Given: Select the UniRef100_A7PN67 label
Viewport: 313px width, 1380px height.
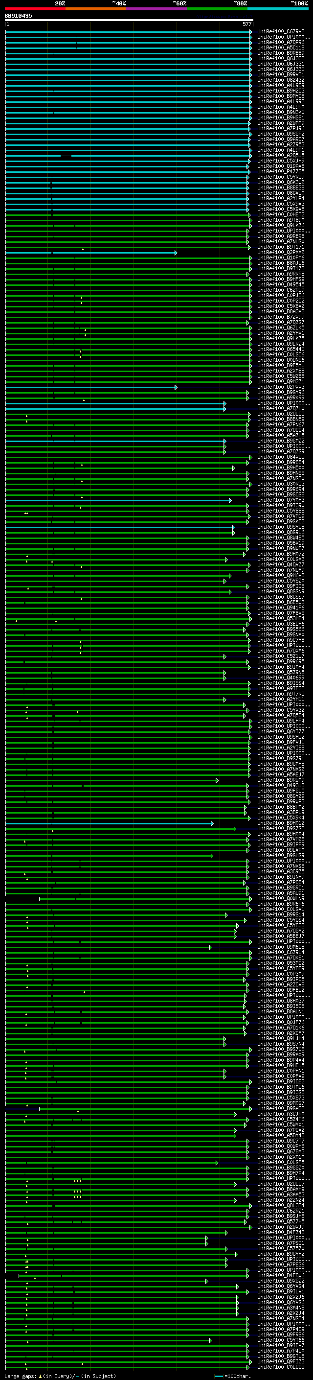Looking at the screenshot, I should tap(281, 425).
